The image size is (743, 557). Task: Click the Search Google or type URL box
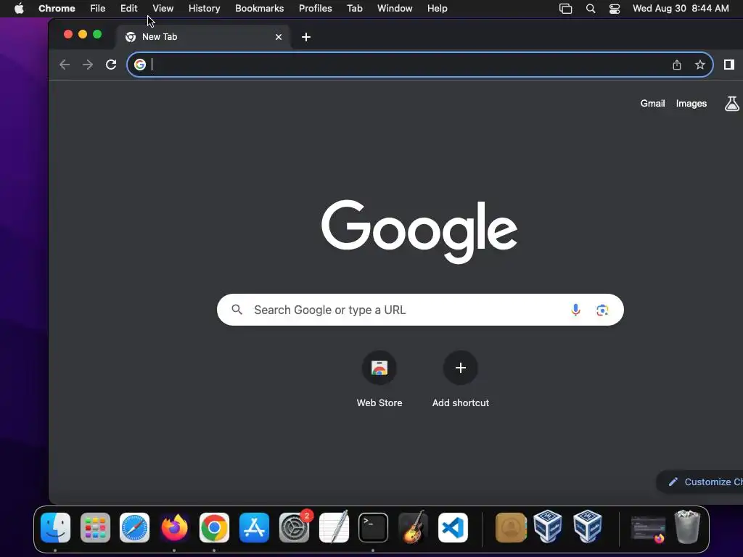pos(420,310)
